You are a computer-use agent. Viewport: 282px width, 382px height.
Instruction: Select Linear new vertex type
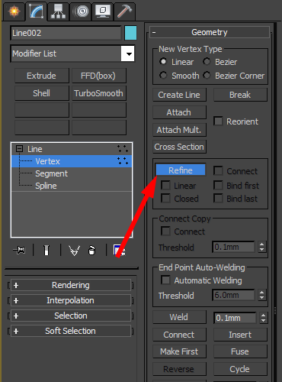point(163,62)
